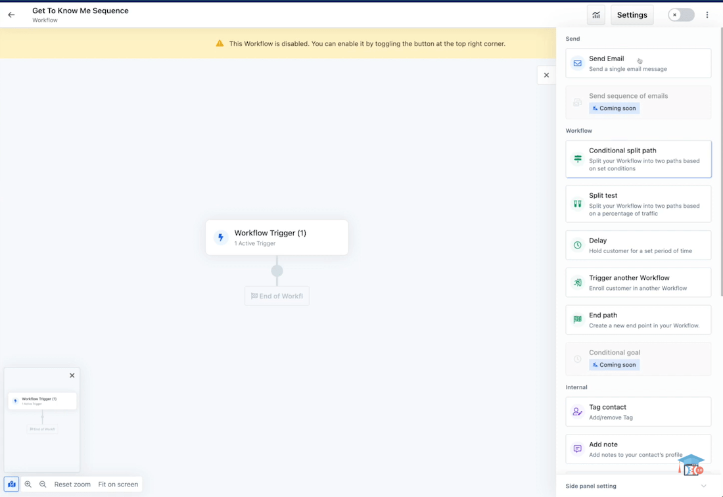This screenshot has height=497, width=723.
Task: Click the lightning bolt trigger icon
Action: tap(221, 237)
